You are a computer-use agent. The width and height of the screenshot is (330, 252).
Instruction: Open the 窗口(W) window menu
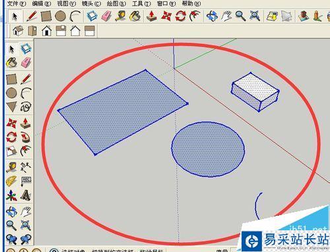pyautogui.click(x=166, y=3)
